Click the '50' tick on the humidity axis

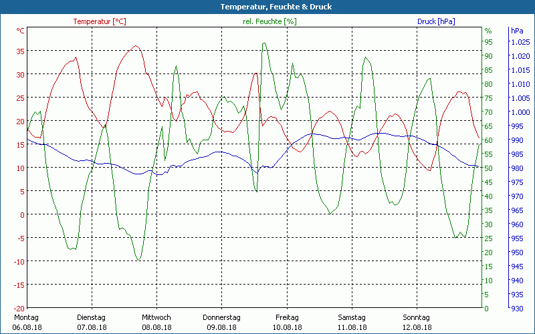point(489,168)
